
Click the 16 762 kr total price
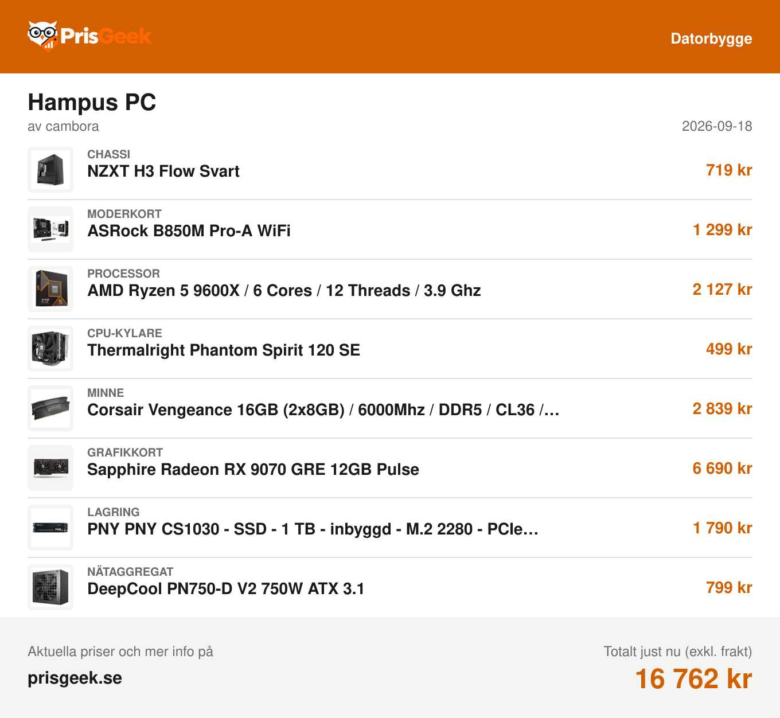[694, 679]
